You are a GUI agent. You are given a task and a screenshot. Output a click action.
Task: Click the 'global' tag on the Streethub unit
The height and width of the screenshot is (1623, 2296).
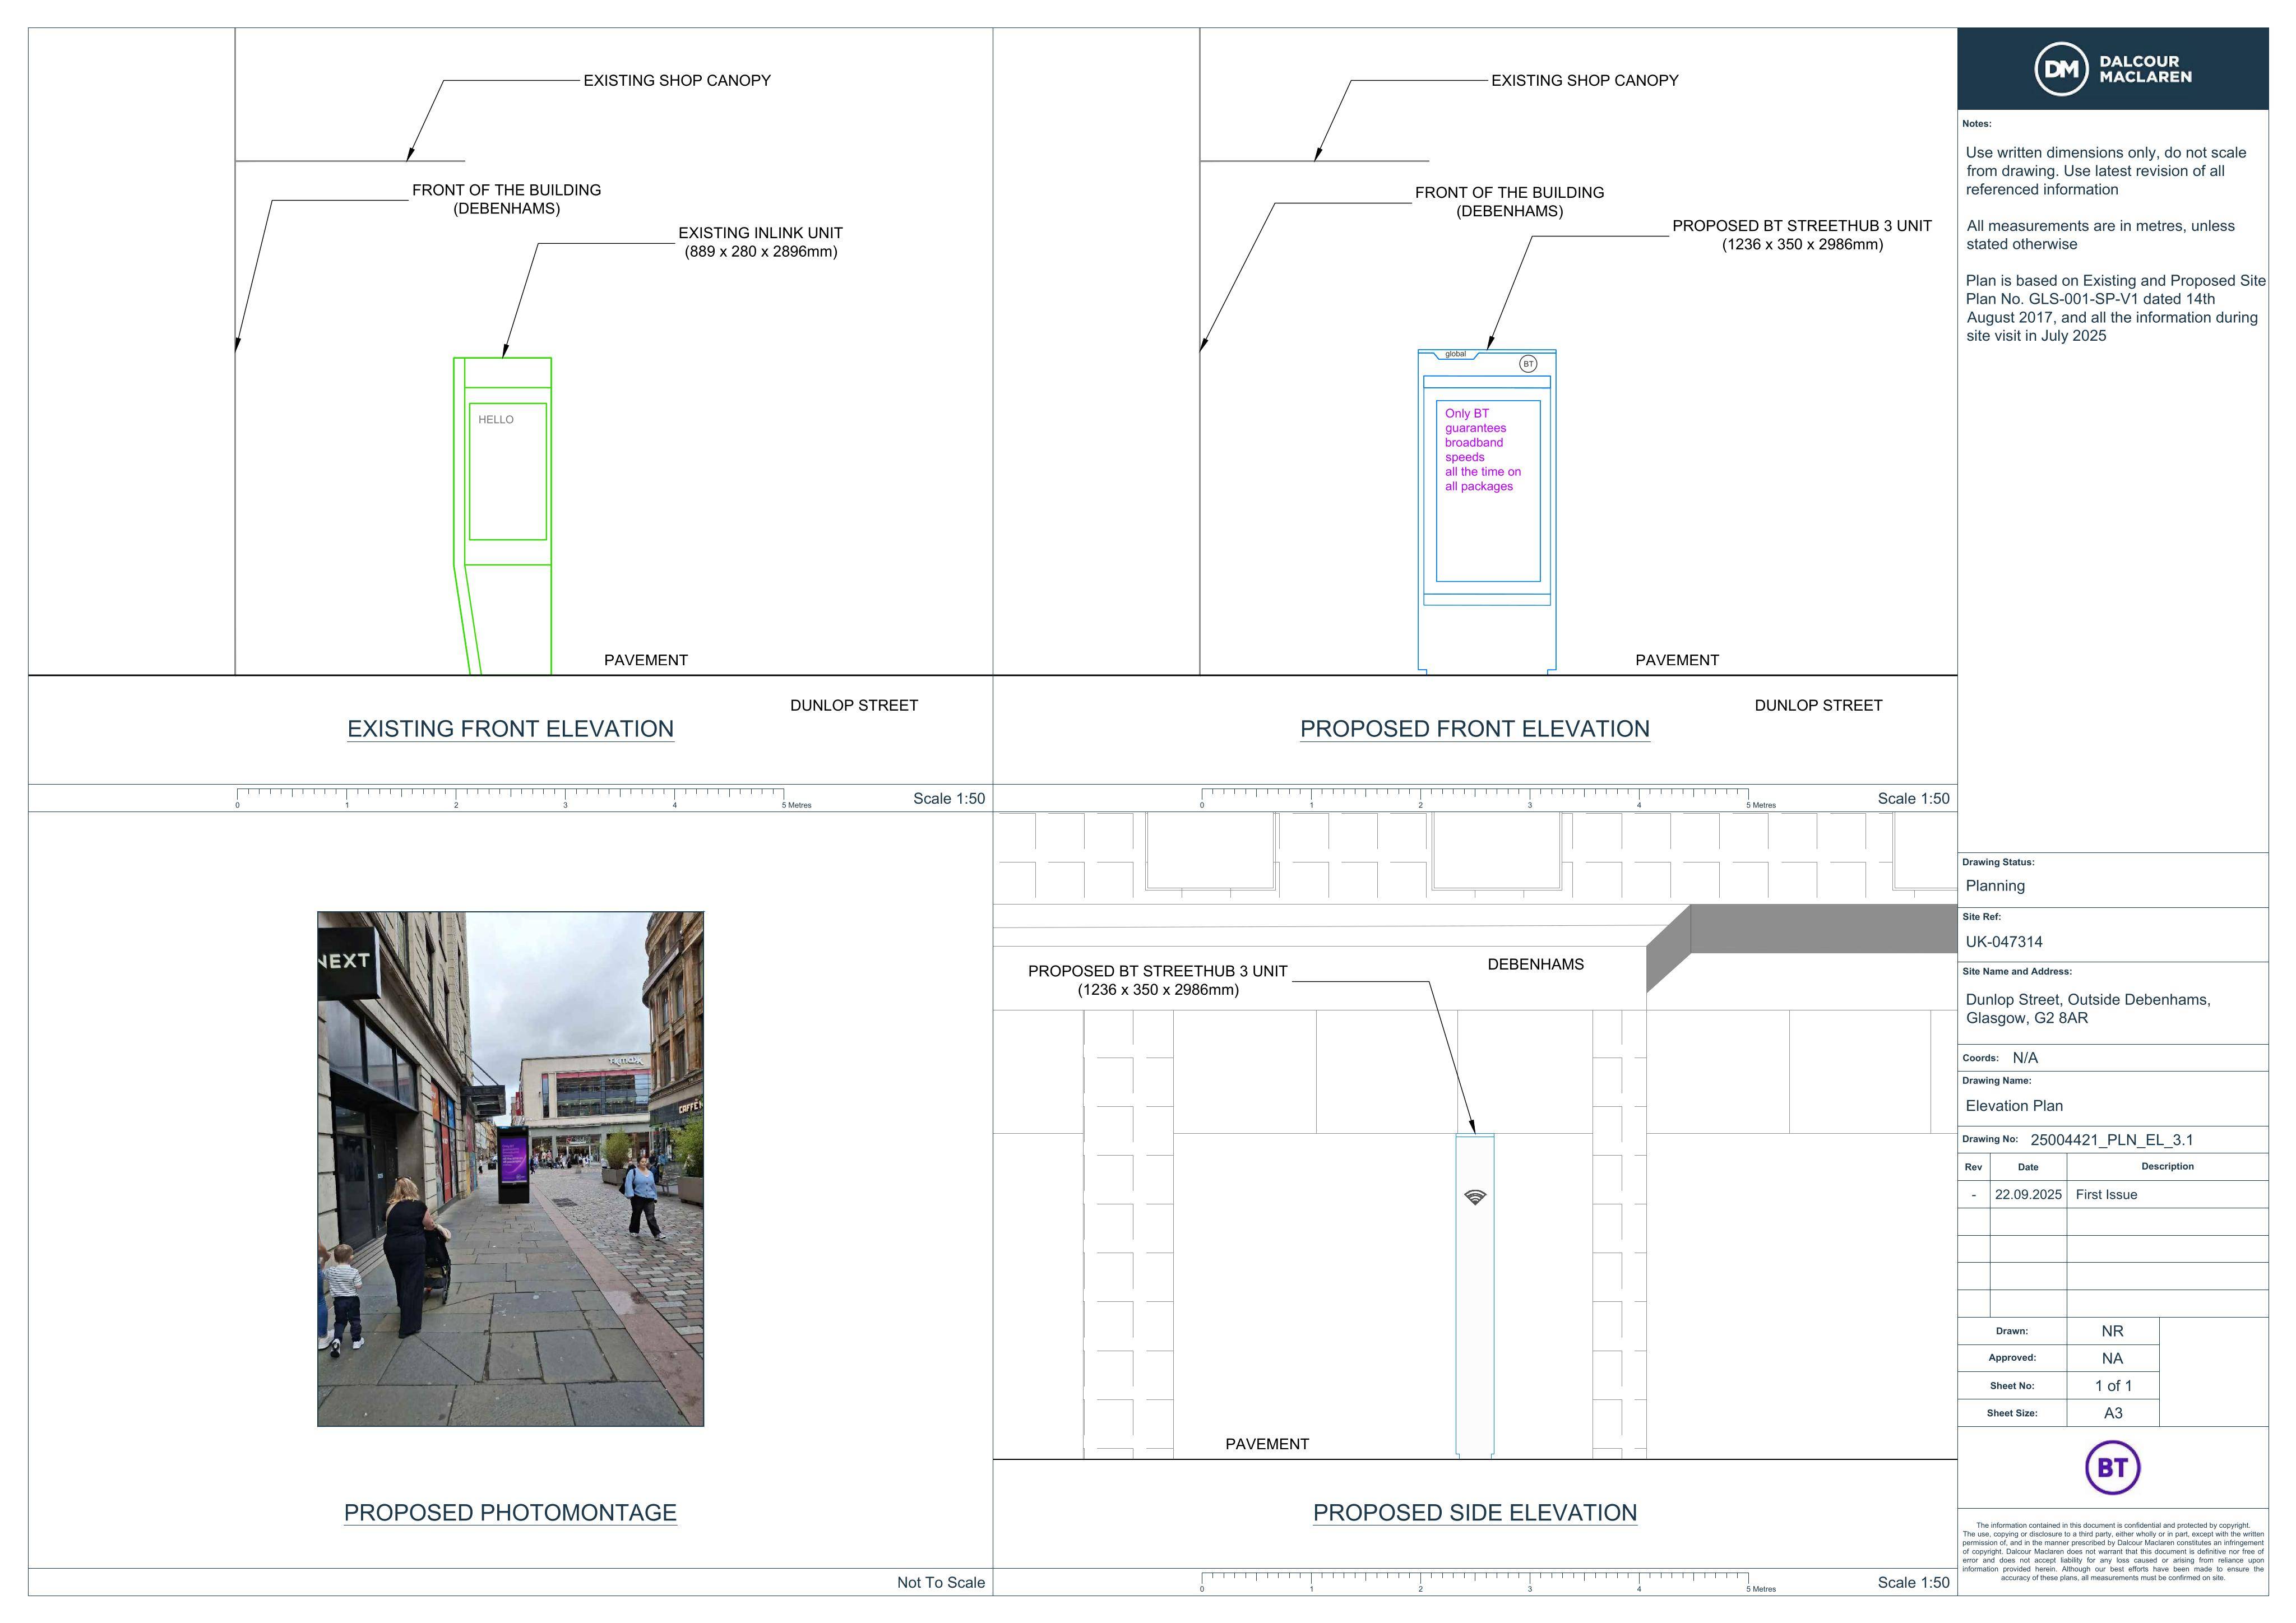1456,354
